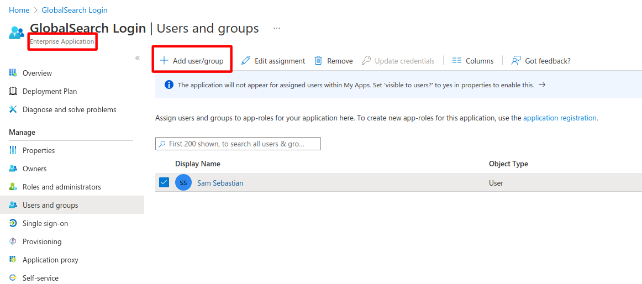Sort by Object Type column header
This screenshot has height=284, width=642.
[x=508, y=164]
